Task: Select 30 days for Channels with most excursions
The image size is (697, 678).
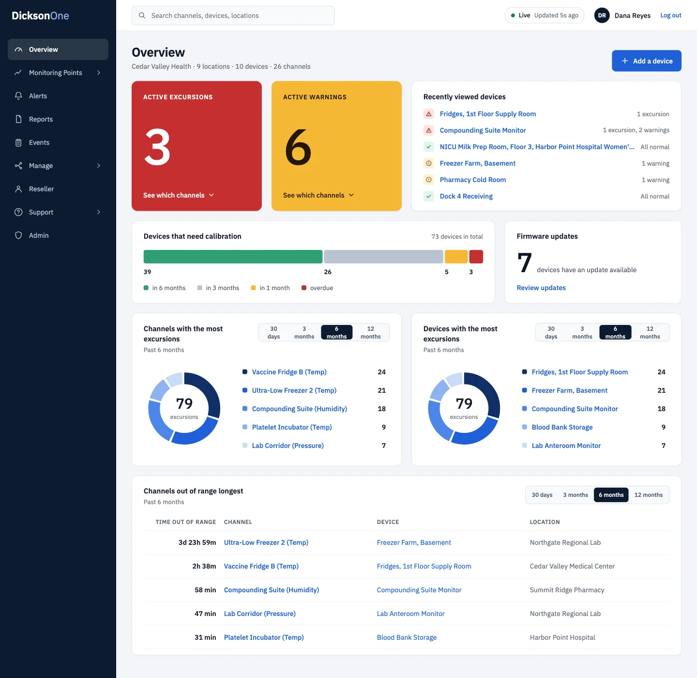Action: pos(274,332)
